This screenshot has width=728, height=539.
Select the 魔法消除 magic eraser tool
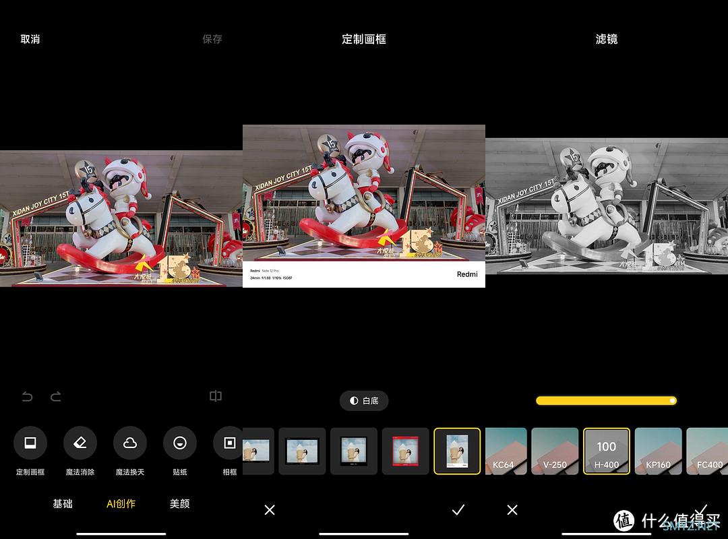pyautogui.click(x=80, y=443)
